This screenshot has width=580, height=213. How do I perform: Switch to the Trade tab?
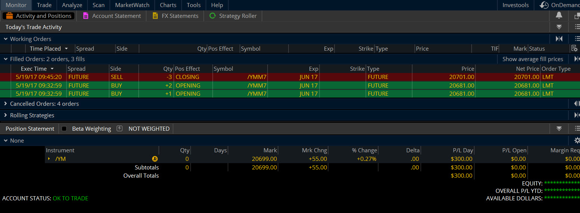(44, 5)
